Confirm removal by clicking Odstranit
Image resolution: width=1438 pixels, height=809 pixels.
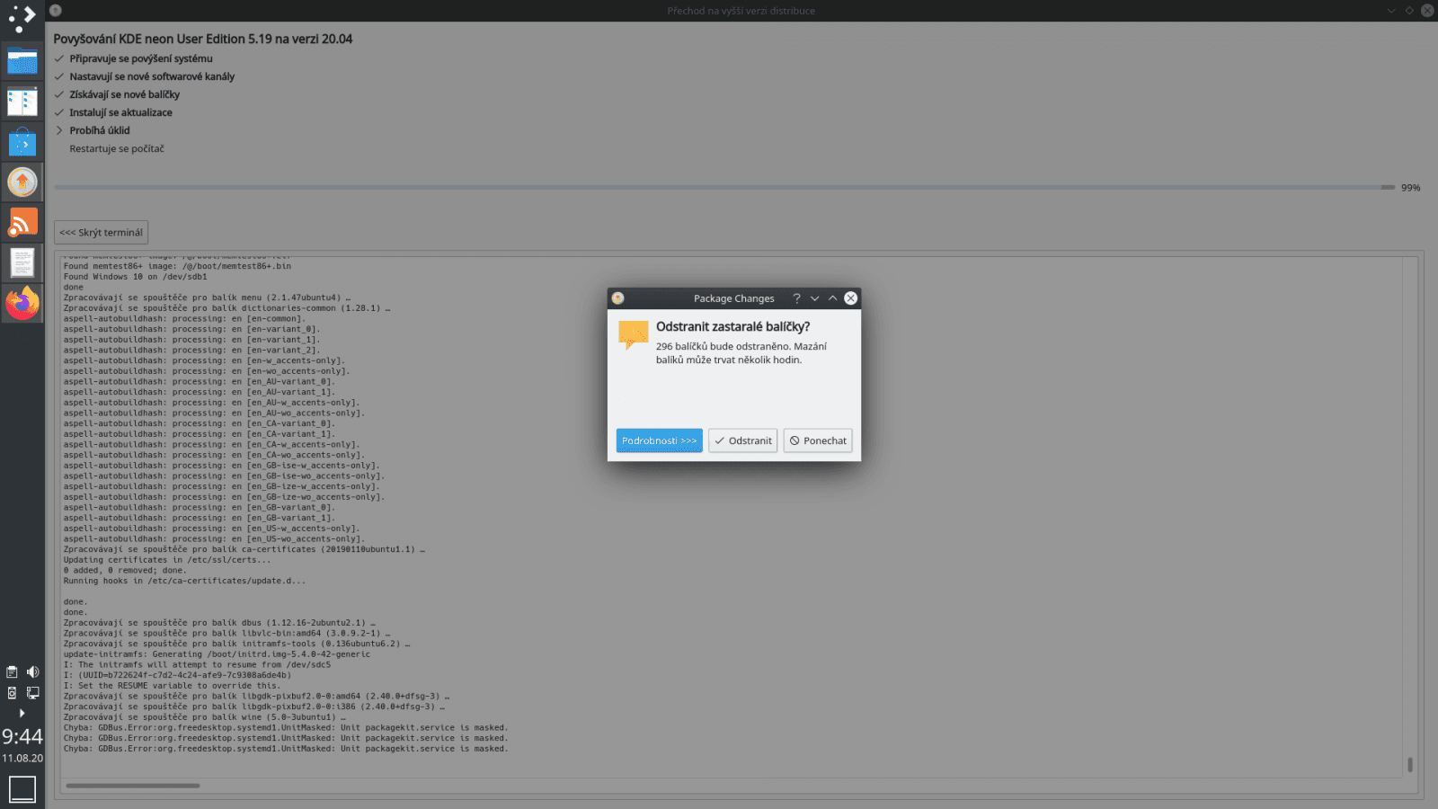[x=742, y=440]
